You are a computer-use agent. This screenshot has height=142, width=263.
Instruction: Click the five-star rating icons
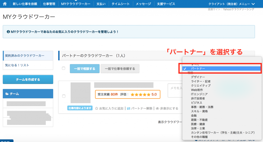pyautogui.click(x=140, y=94)
